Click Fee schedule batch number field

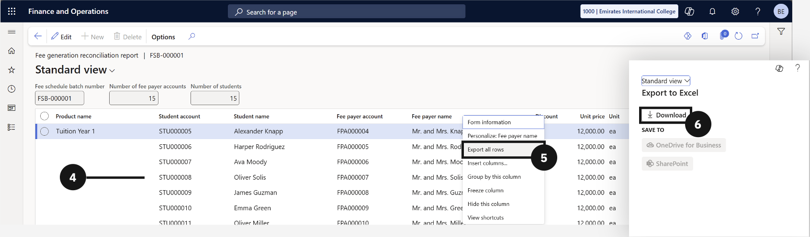click(59, 98)
